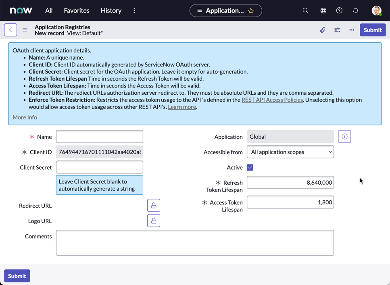Open the globe scope selector icon
The width and height of the screenshot is (390, 285).
pos(323,10)
